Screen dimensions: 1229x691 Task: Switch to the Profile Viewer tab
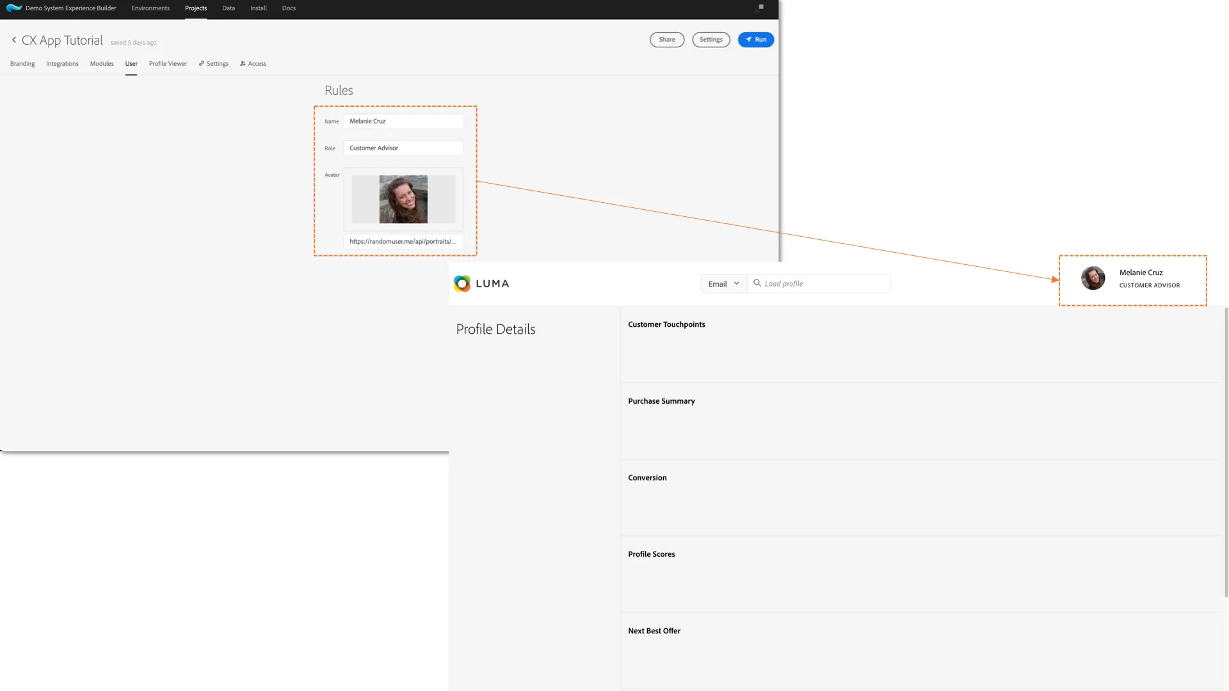(x=168, y=64)
